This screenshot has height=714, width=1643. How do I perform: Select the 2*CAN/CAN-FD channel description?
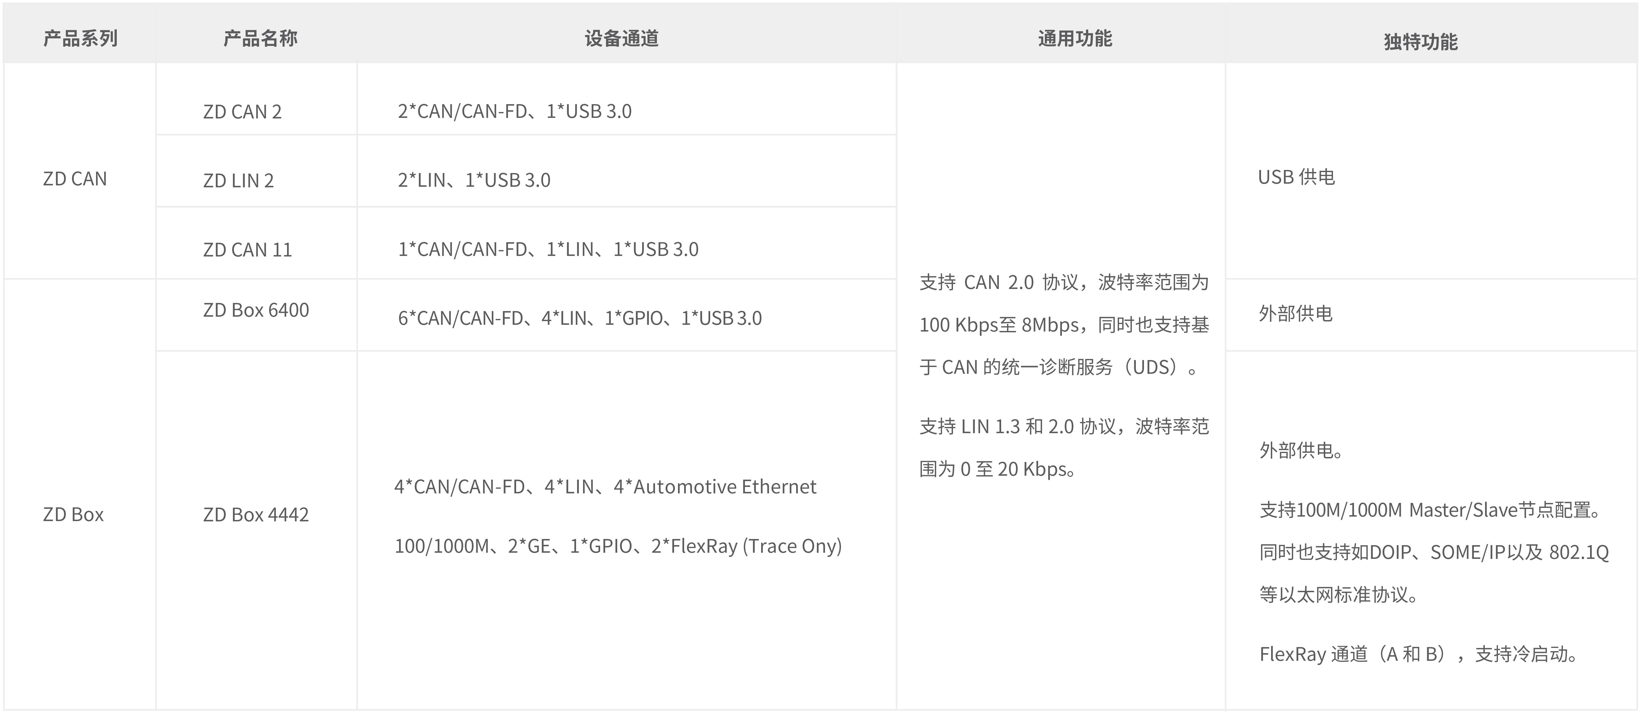(x=515, y=111)
